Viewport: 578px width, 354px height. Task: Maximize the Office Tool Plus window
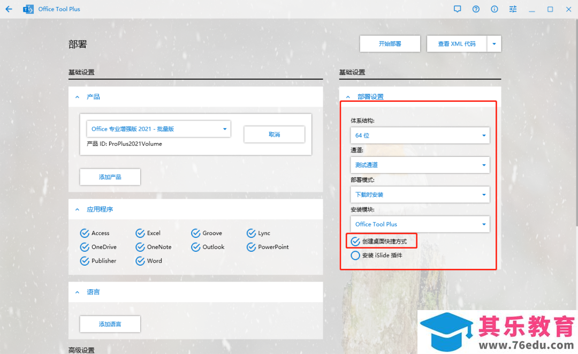pos(550,9)
